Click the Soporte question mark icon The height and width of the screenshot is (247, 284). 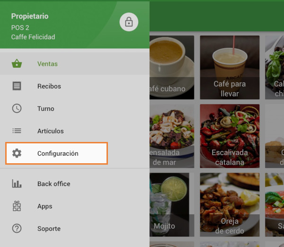[17, 229]
